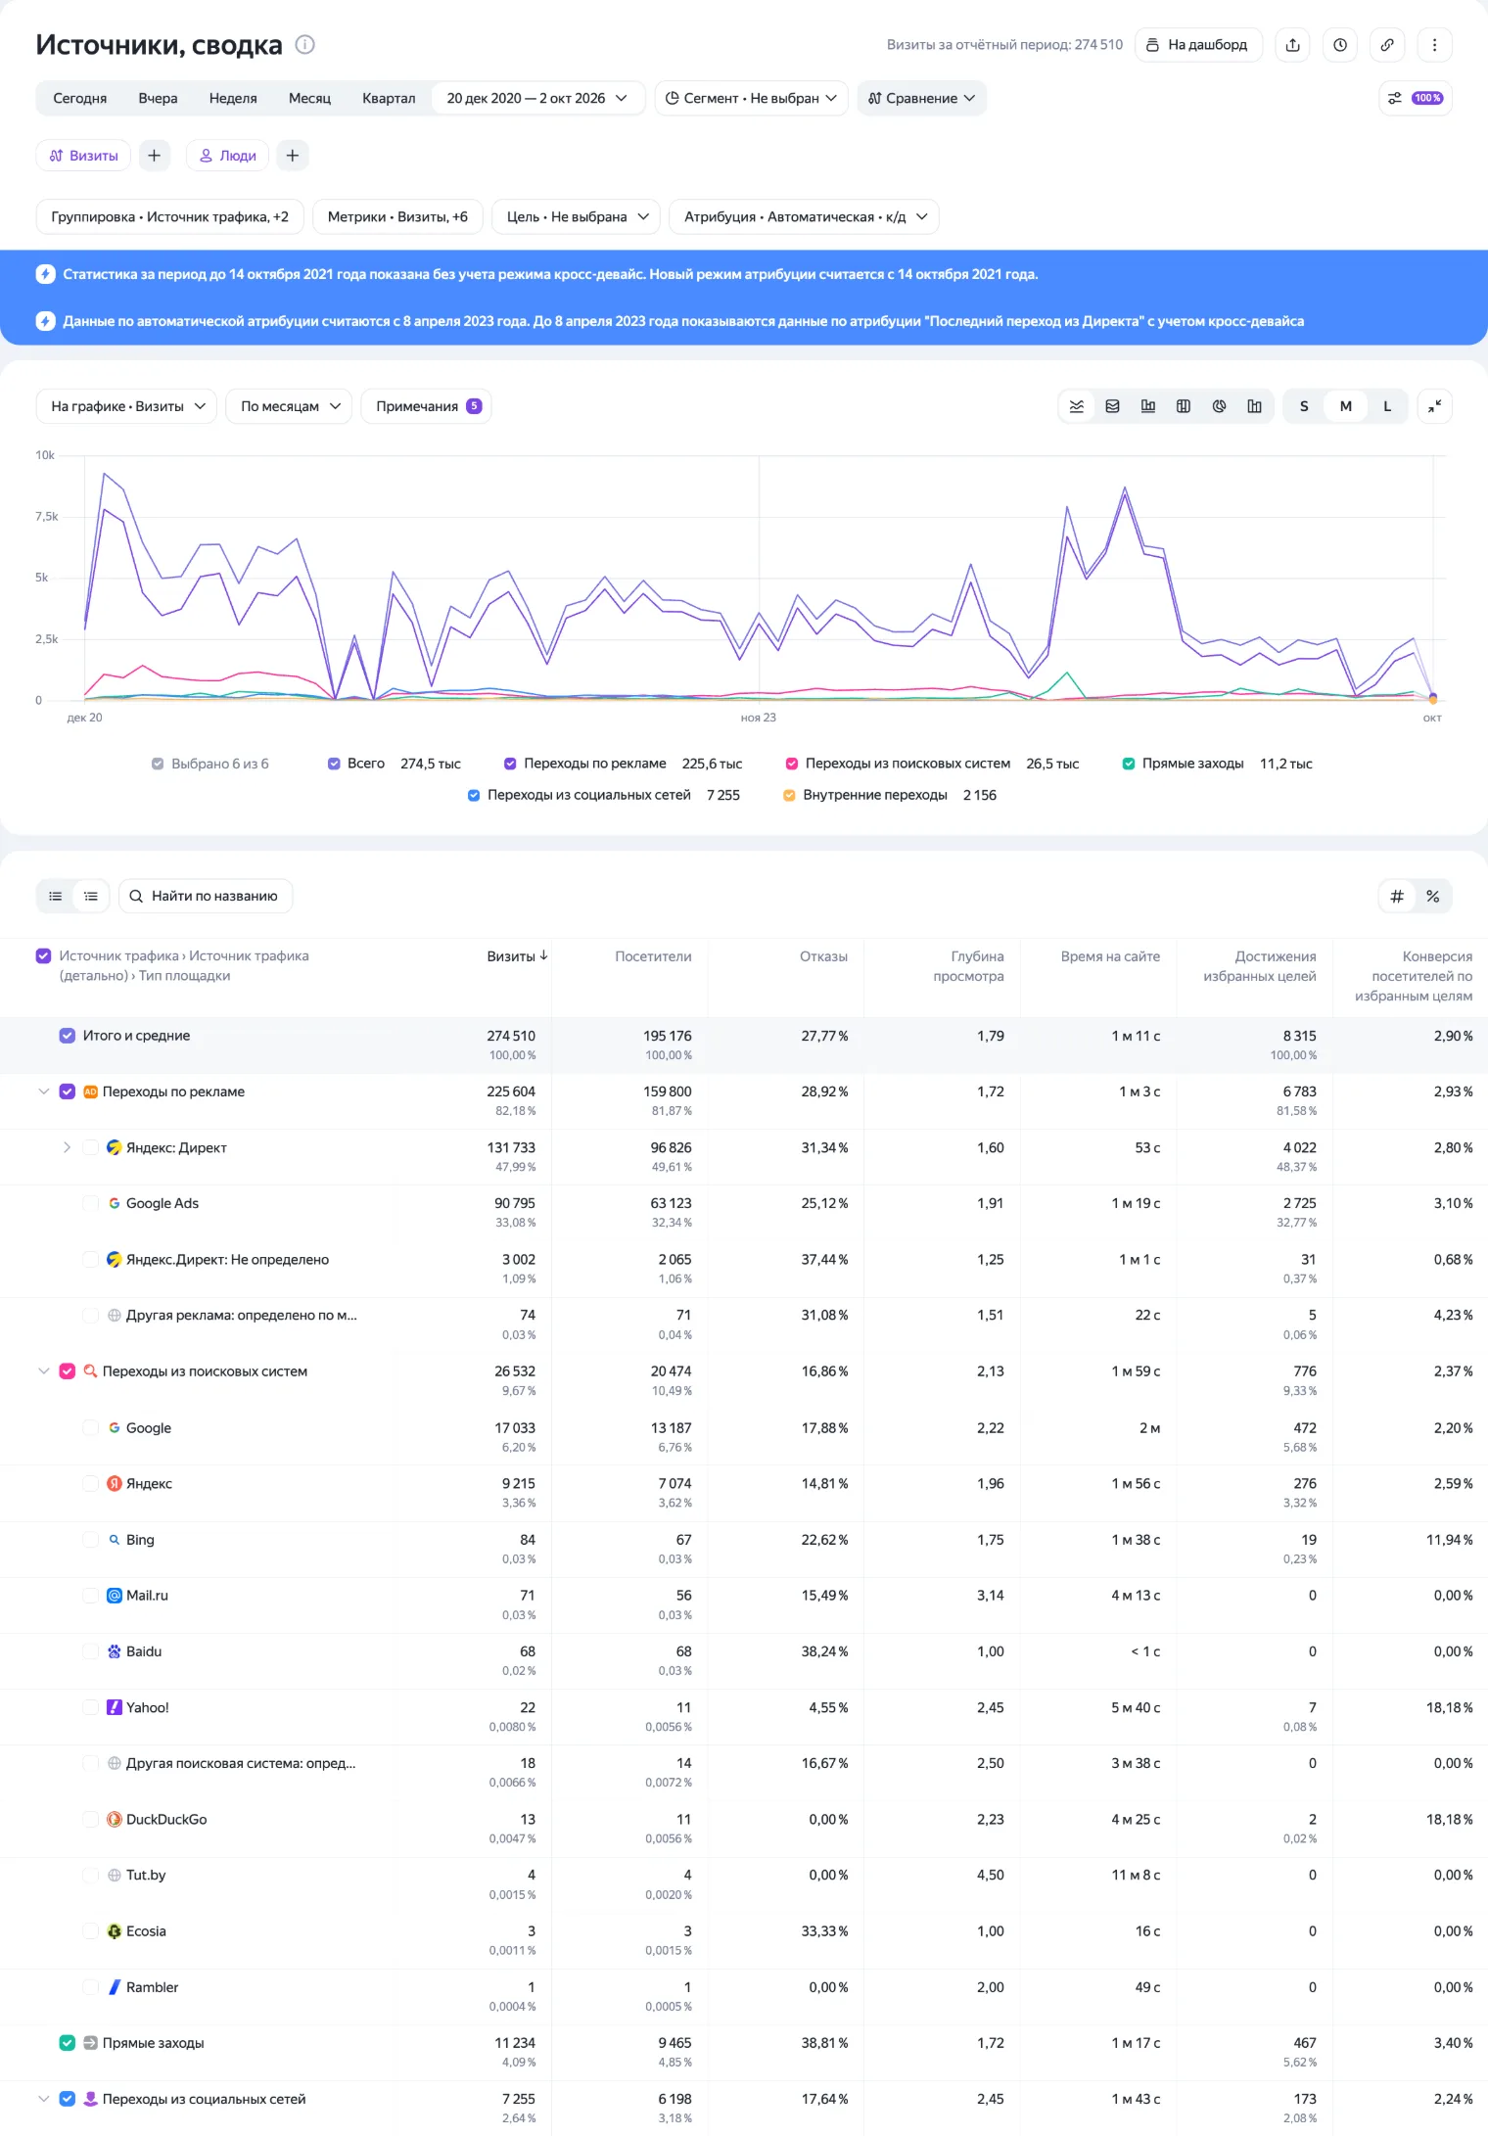This screenshot has width=1488, height=2136.
Task: Collapse the Переходы из поисковых систем group
Action: (x=43, y=1371)
